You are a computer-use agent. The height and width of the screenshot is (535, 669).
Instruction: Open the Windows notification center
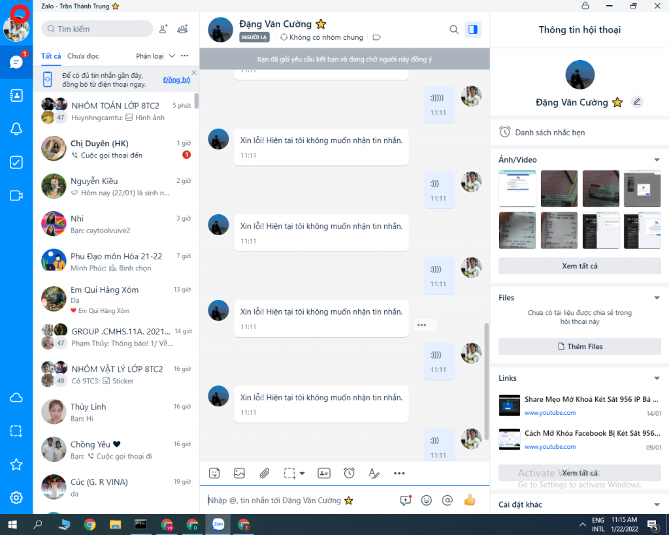point(653,525)
